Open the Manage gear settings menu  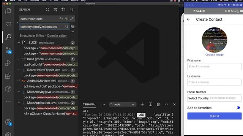(x=8, y=134)
